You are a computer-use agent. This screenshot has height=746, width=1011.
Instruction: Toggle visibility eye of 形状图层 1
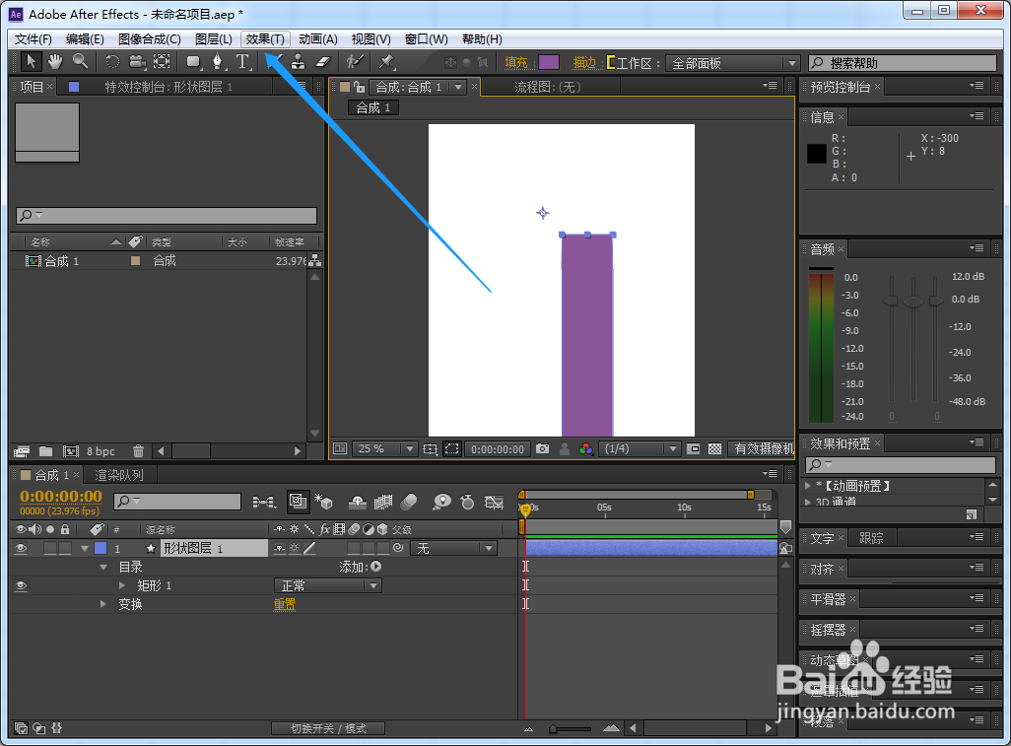[x=22, y=548]
